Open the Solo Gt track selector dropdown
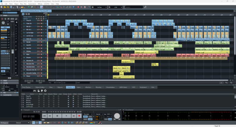 click(18, 13)
